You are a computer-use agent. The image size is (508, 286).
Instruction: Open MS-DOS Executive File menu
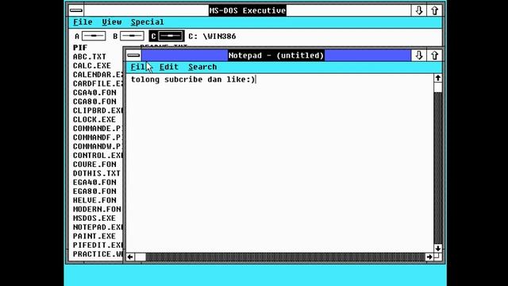coord(83,22)
